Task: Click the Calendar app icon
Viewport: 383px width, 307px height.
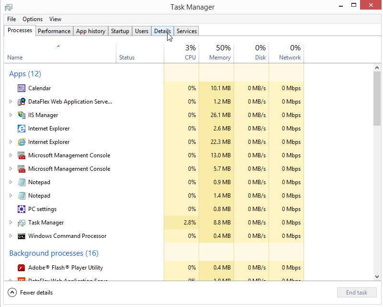Action: pos(22,88)
